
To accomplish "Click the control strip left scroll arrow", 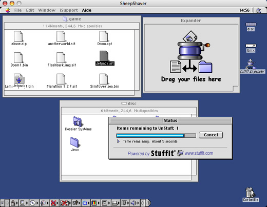I will [7, 203].
